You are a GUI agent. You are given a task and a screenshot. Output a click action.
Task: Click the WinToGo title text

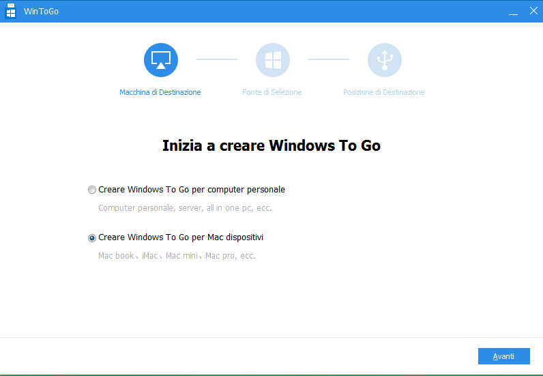(41, 12)
